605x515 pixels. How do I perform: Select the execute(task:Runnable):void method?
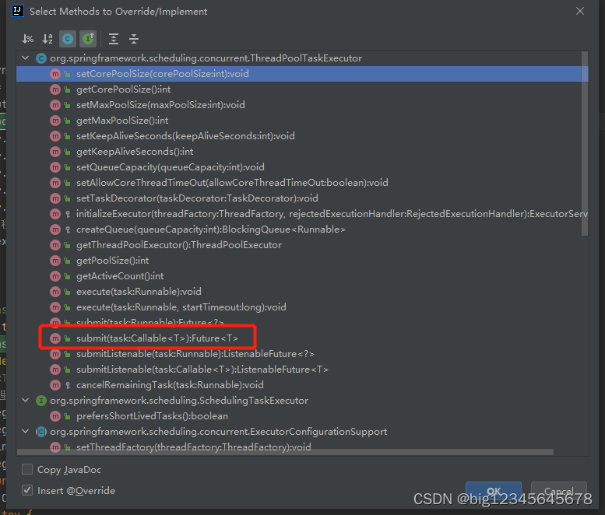click(x=302, y=292)
